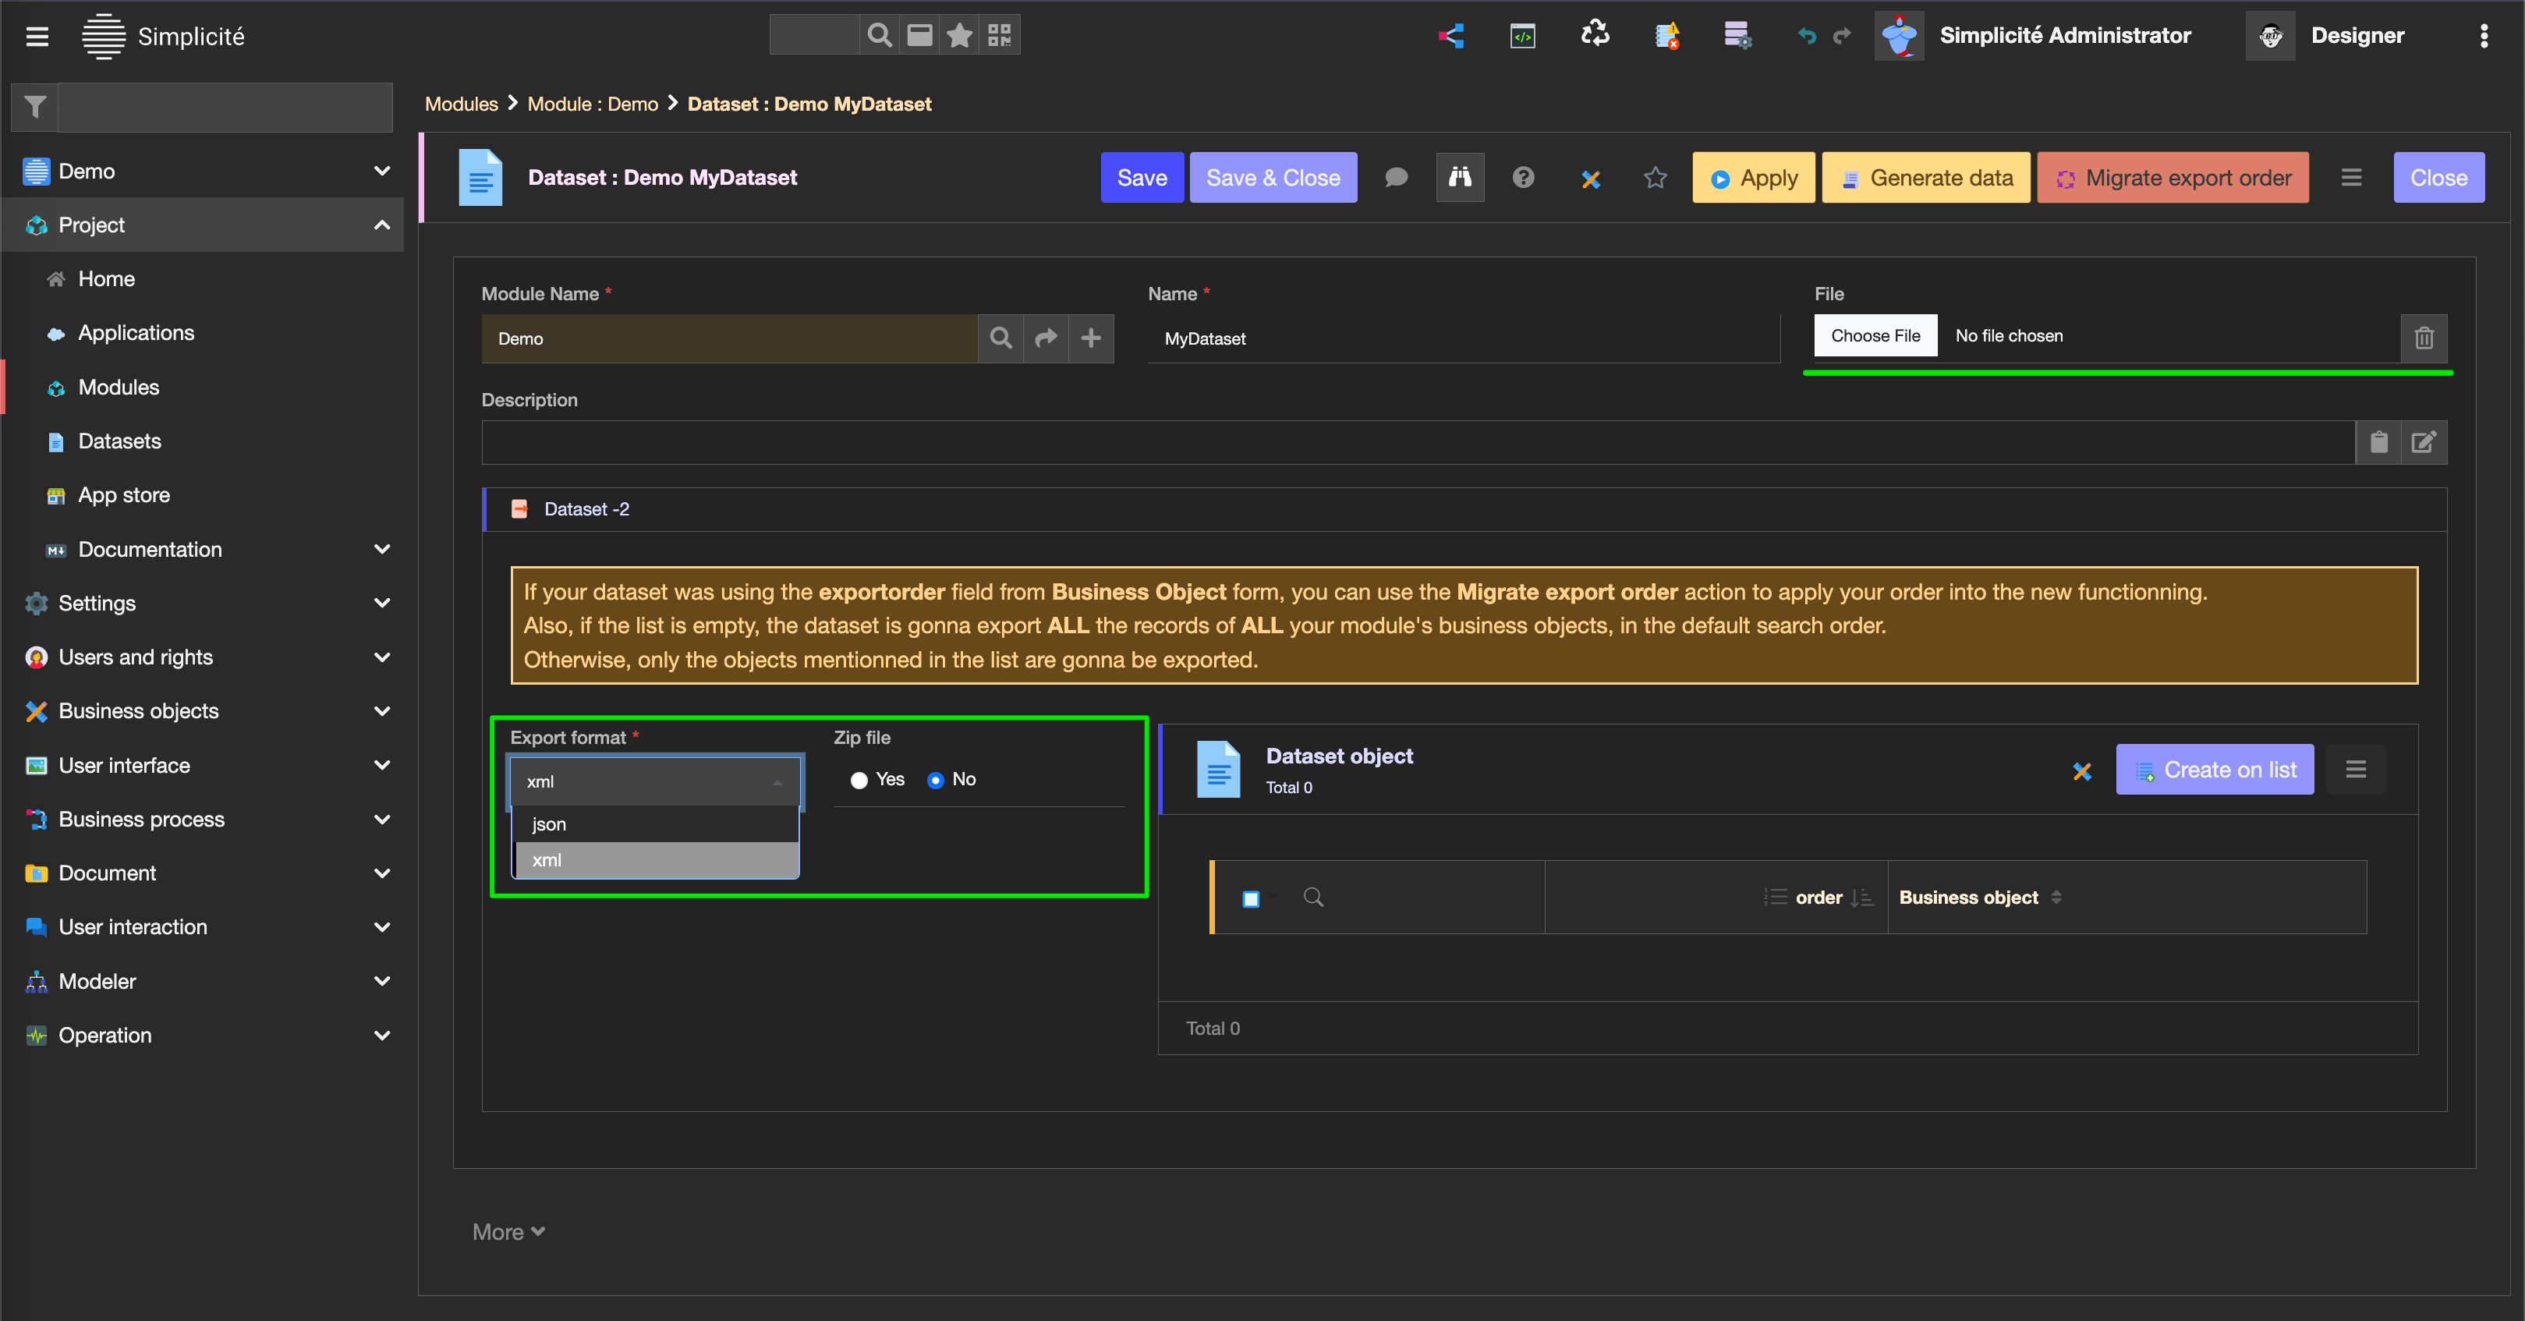Open Datasets in the Project menu
Screen dimensions: 2525x1321
coord(119,441)
